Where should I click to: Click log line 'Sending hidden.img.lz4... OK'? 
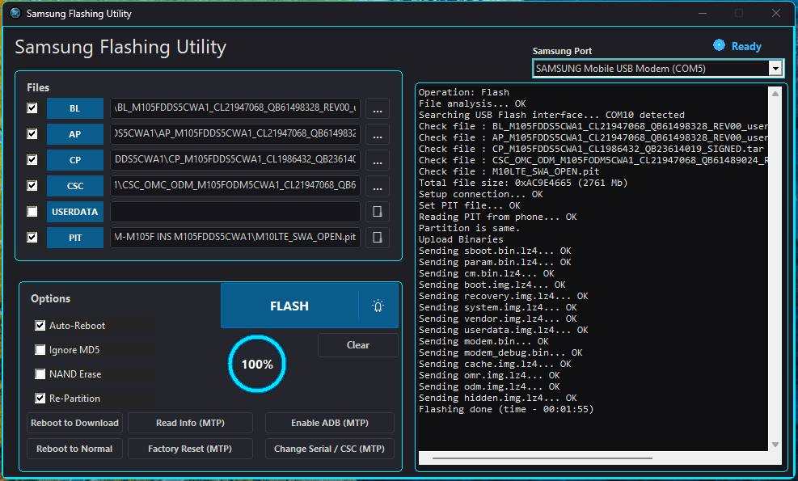[498, 398]
